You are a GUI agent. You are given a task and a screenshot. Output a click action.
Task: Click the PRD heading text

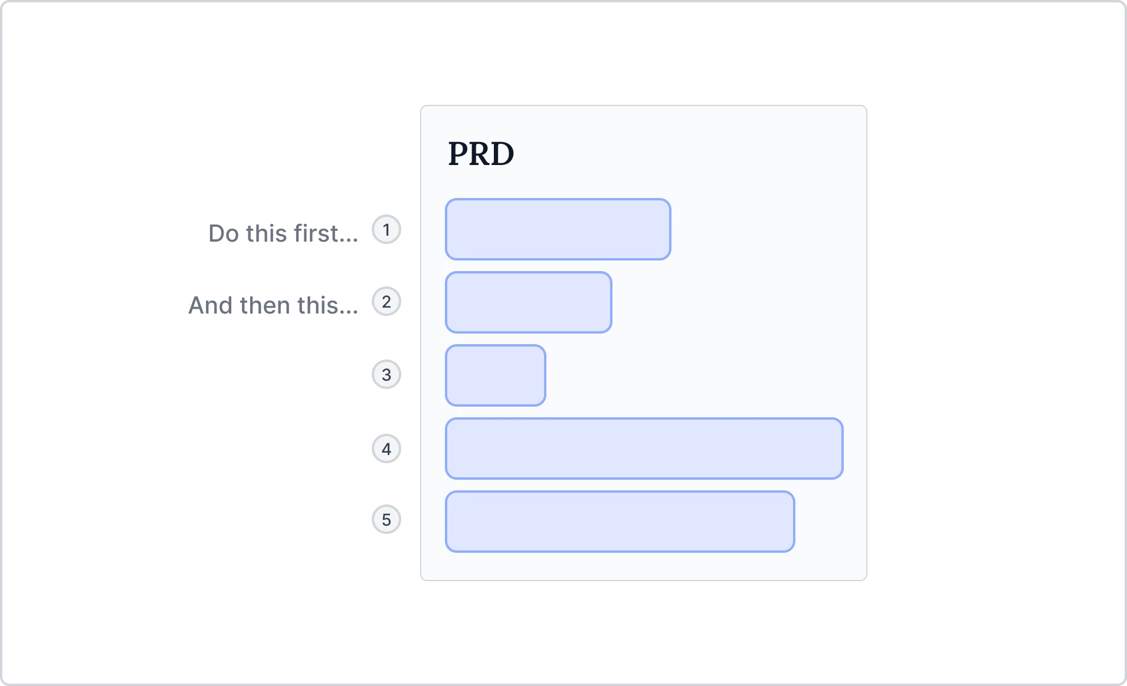click(481, 154)
